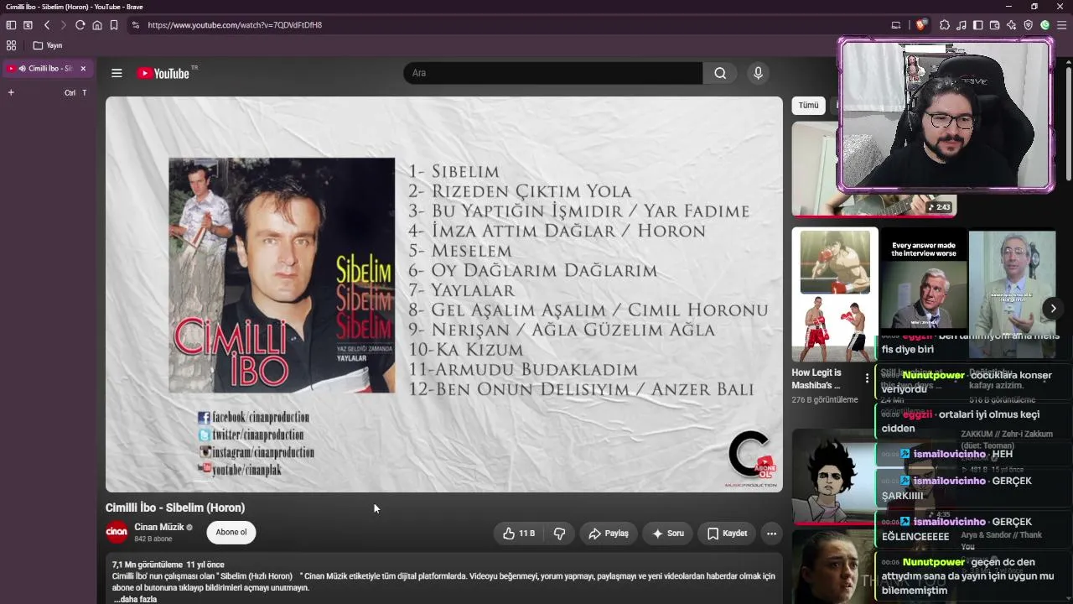The width and height of the screenshot is (1073, 604).
Task: Open options for 'How Legit is Mashiba's' short
Action: point(867,377)
